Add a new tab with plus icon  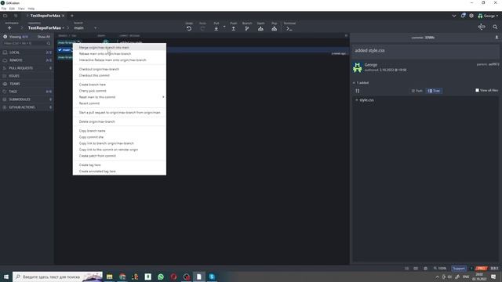click(x=71, y=16)
